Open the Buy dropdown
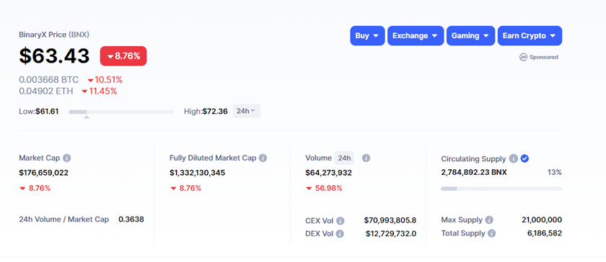The image size is (606, 262). [367, 36]
